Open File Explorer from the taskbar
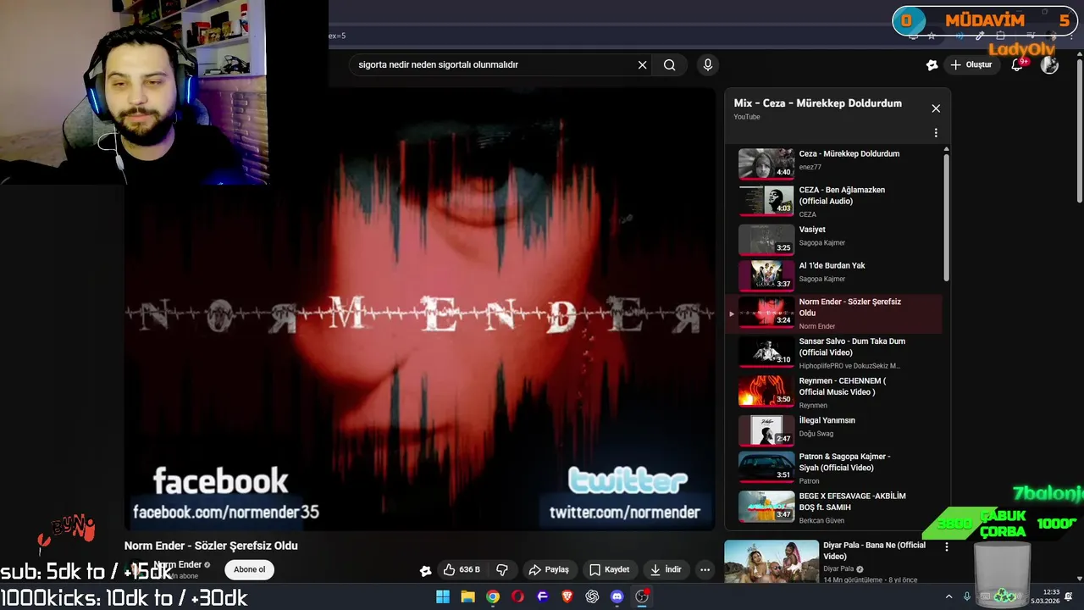The height and width of the screenshot is (610, 1084). point(467,596)
